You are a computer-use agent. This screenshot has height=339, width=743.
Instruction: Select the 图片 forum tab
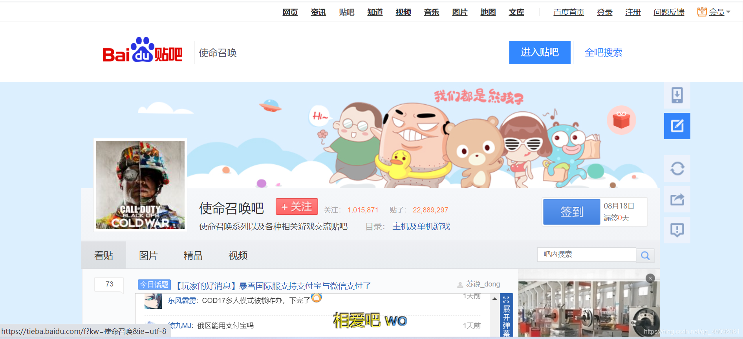[148, 256]
